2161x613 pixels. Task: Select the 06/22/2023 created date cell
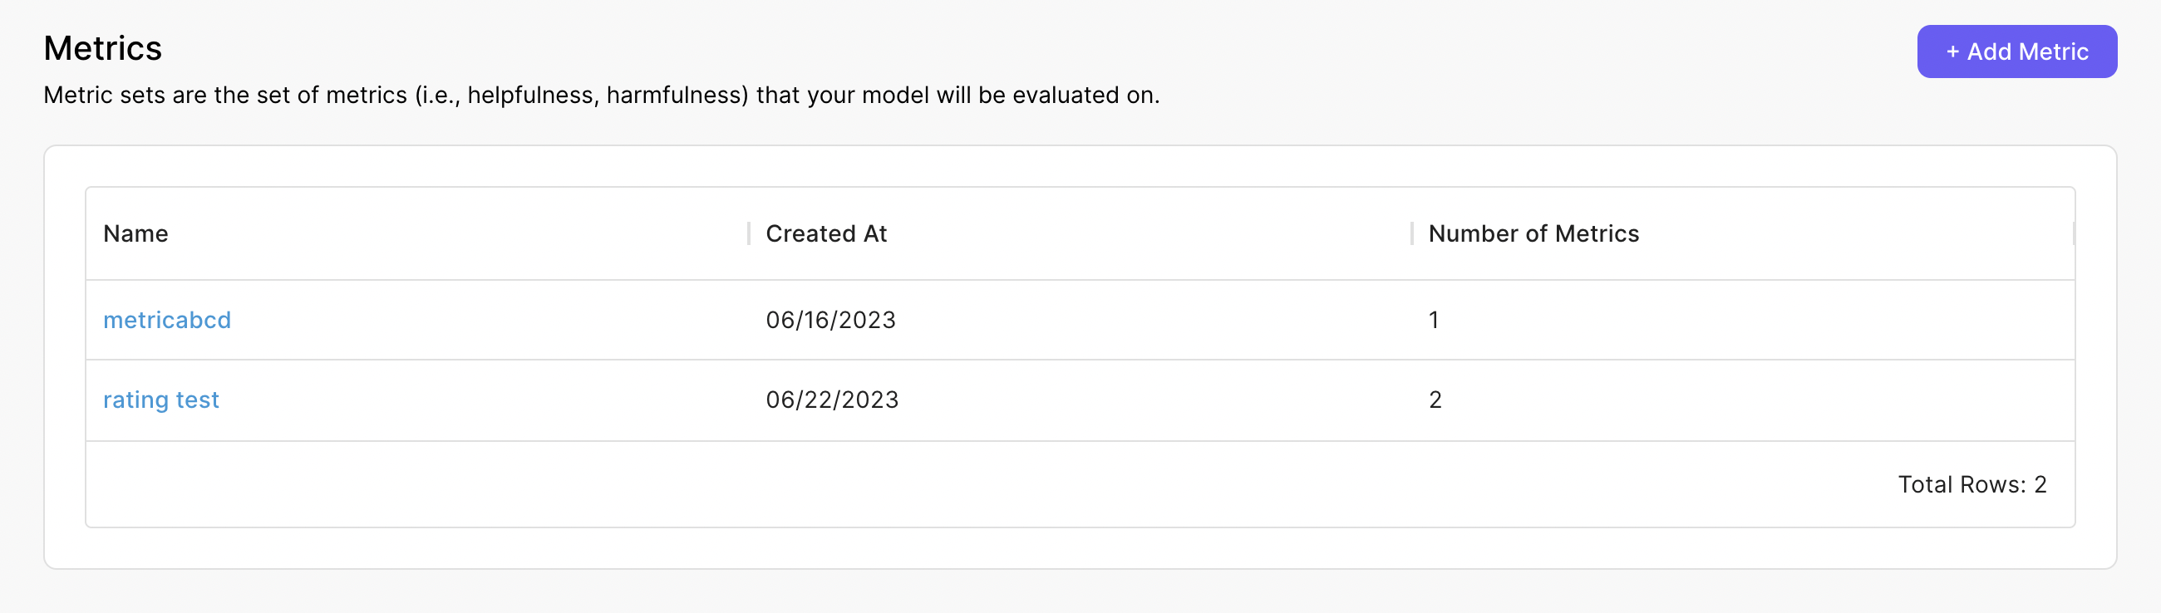pyautogui.click(x=832, y=400)
